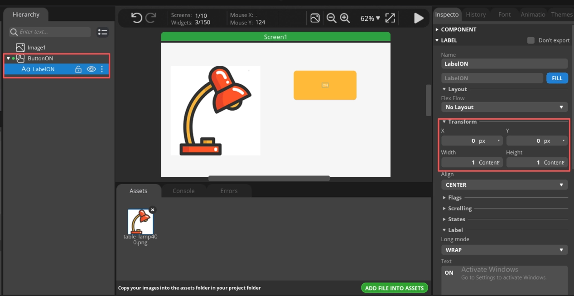Enable the Don't export checkbox
The width and height of the screenshot is (574, 296).
tap(531, 40)
